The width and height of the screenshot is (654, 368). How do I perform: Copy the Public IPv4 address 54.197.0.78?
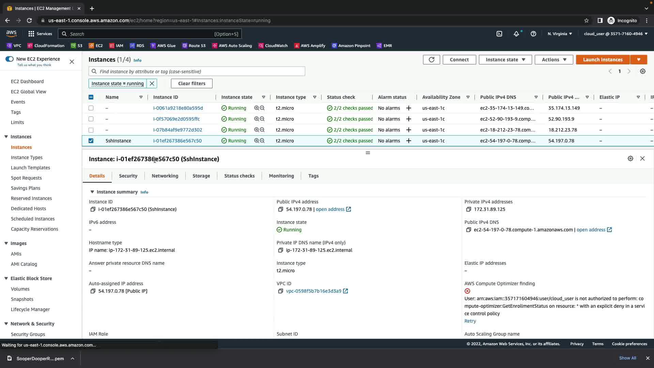tap(280, 209)
